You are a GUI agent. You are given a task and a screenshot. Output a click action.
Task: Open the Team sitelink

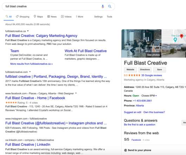tap(15, 51)
